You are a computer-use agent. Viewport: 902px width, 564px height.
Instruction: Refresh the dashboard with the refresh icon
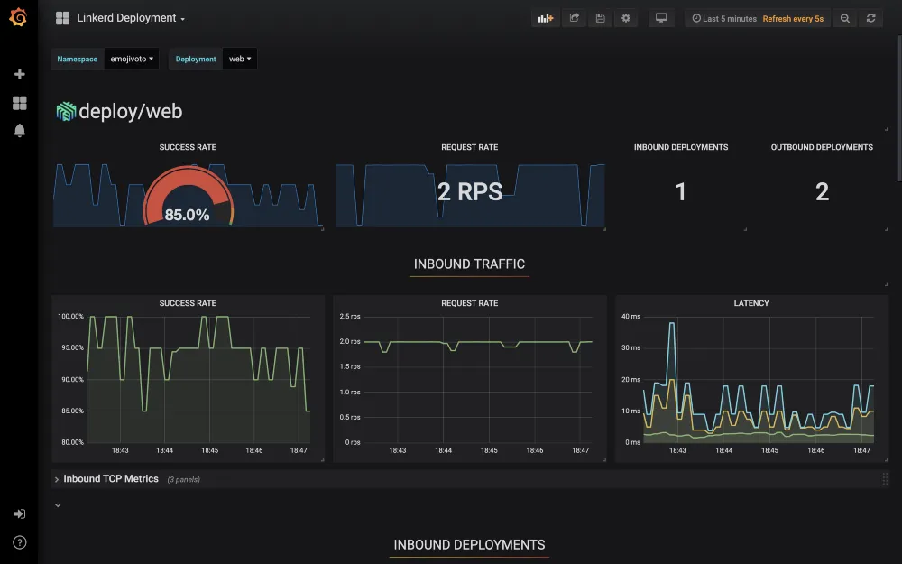click(x=871, y=18)
